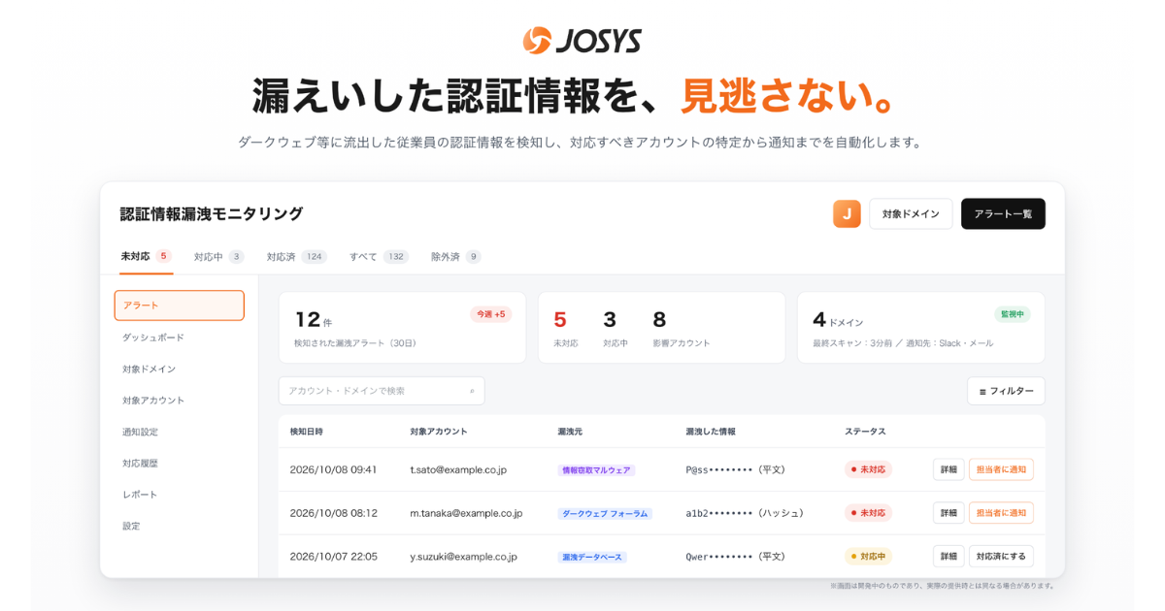Open the アラート一覧 black button
The image size is (1165, 611).
[x=1003, y=213]
